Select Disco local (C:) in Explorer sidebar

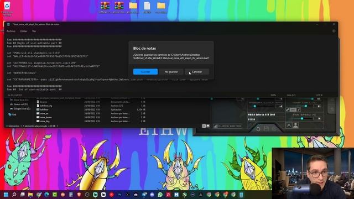[x=19, y=99]
